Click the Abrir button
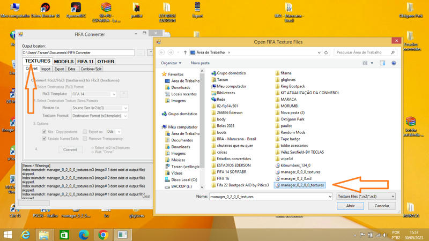This screenshot has width=429, height=241. click(x=350, y=206)
